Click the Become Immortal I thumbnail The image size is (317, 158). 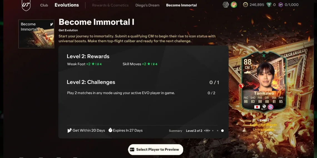[36, 34]
